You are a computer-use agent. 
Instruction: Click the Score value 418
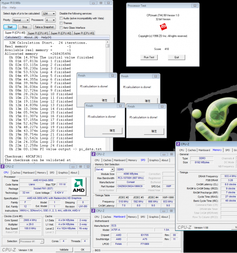pos(167,49)
